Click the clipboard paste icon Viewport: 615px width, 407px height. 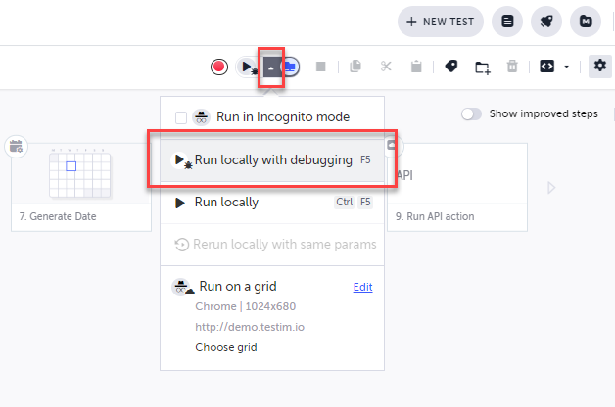[416, 67]
